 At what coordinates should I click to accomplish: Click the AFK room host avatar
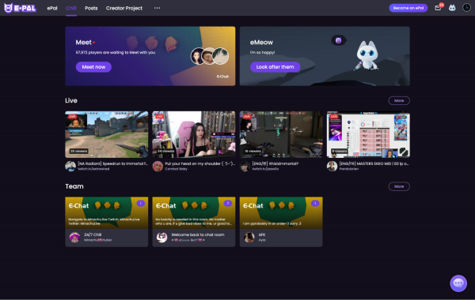pyautogui.click(x=249, y=237)
